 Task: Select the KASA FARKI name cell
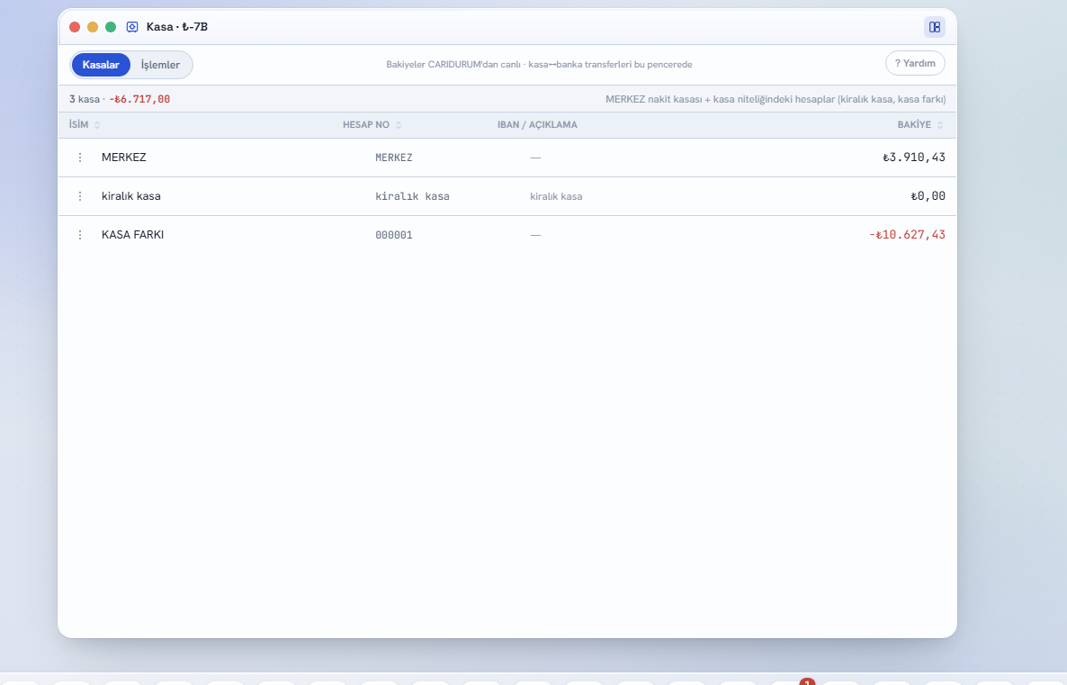132,235
